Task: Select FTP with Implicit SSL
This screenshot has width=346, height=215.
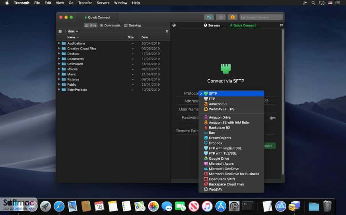Action: [231, 148]
